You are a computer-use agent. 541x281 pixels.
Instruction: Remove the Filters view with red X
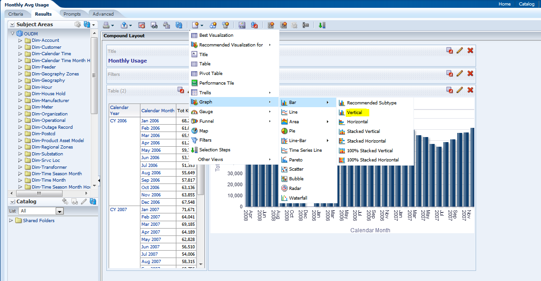click(x=470, y=73)
